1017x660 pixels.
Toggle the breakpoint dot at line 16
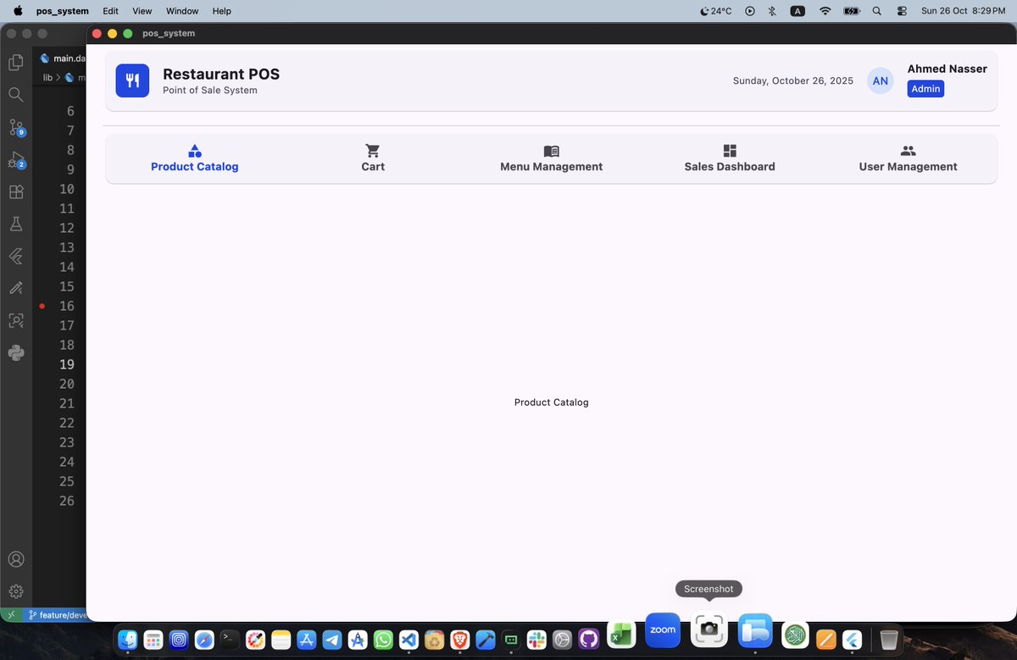(x=42, y=306)
